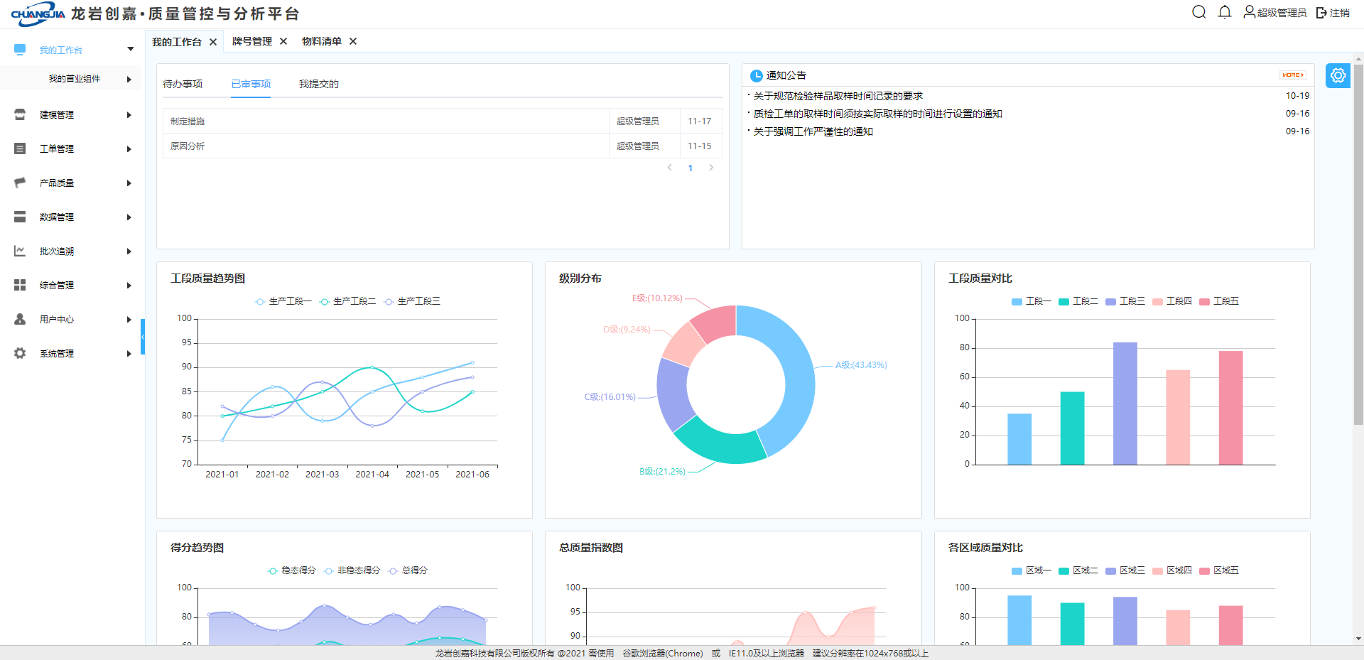Image resolution: width=1364 pixels, height=660 pixels.
Task: Click the 系统管理 gear icon
Action: (20, 353)
